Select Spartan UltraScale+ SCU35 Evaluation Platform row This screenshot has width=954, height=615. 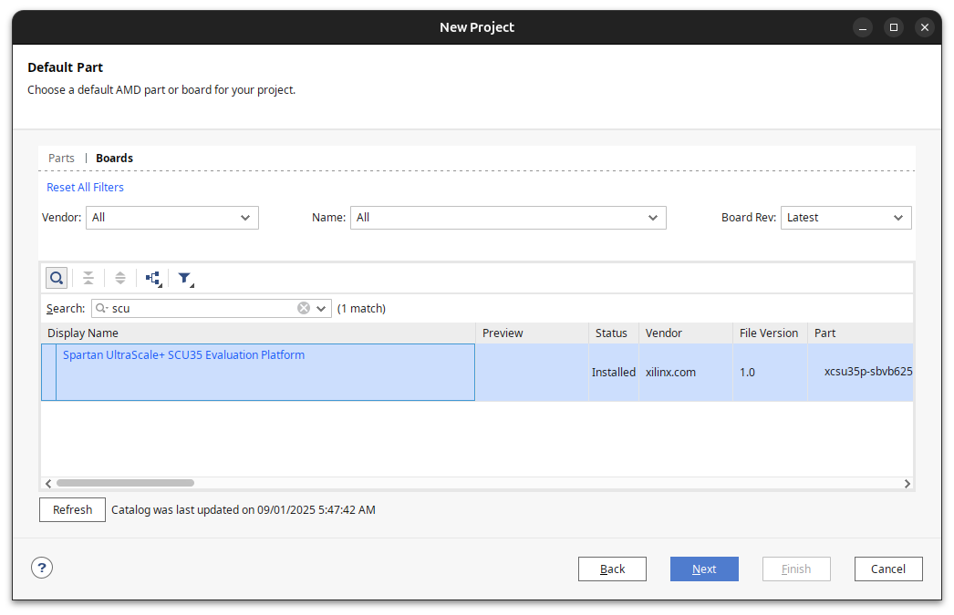click(264, 372)
